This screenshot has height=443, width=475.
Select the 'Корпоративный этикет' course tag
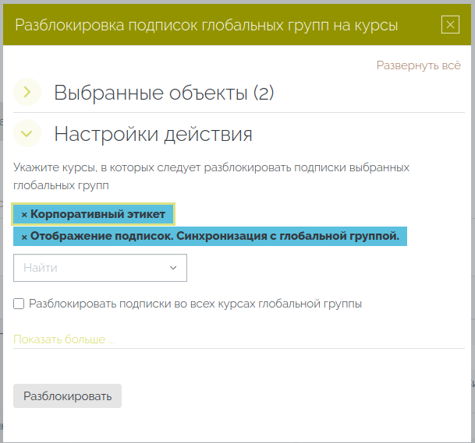click(97, 214)
